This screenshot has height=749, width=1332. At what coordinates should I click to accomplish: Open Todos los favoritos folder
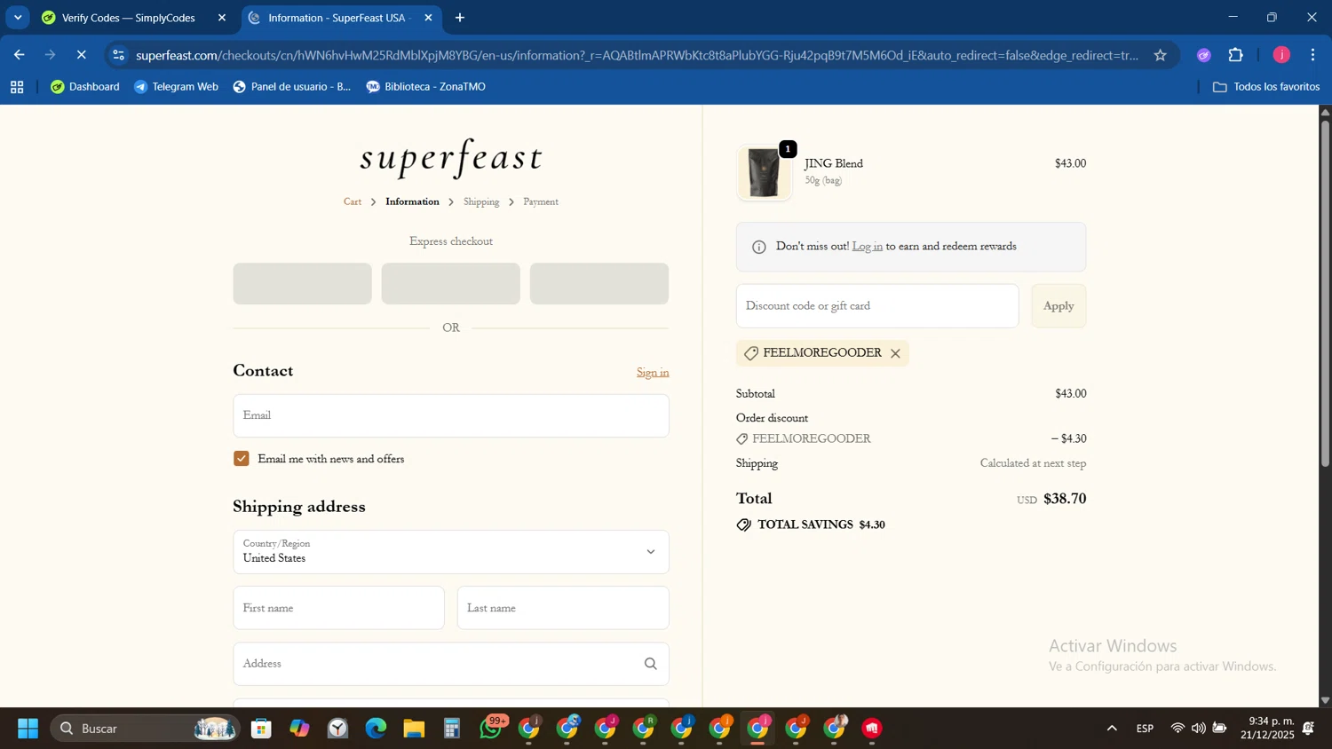pos(1266,87)
